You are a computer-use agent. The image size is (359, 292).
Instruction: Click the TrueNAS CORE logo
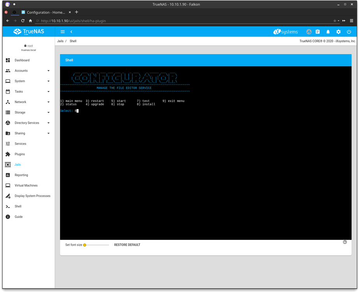(x=29, y=32)
